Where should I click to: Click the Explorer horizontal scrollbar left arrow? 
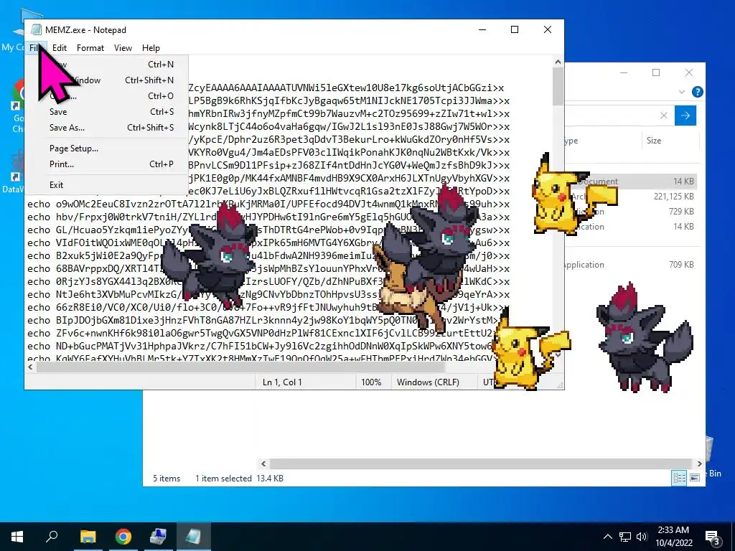pyautogui.click(x=263, y=463)
